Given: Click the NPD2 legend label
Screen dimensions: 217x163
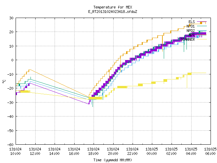Looking at the screenshot, I should (x=191, y=31).
